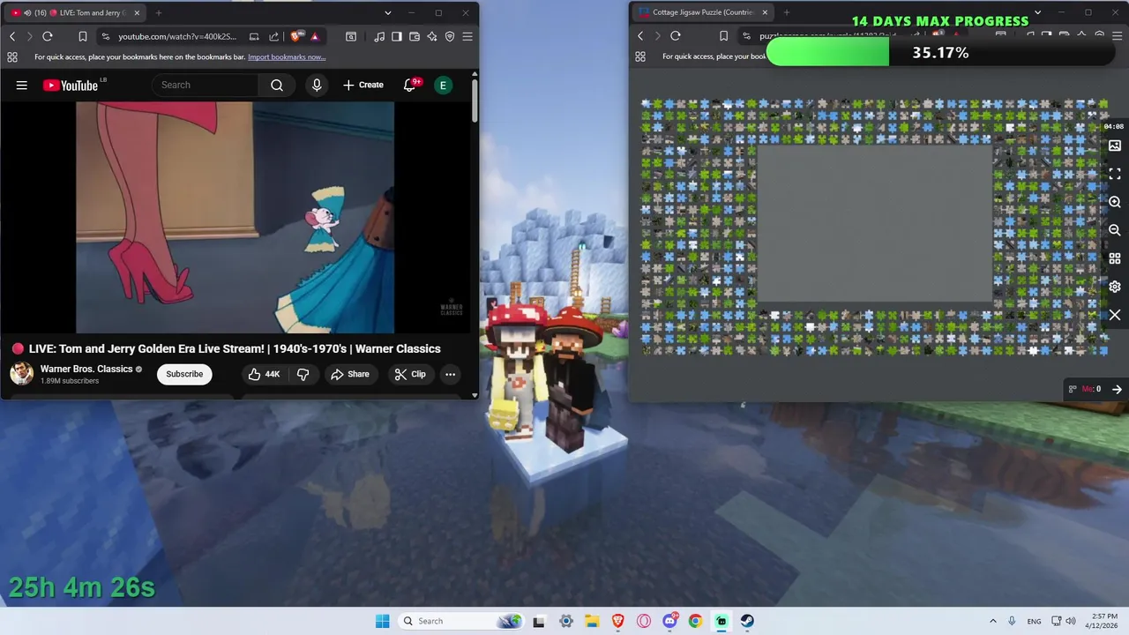Go back in the YouTube browser window
This screenshot has width=1129, height=635.
tap(12, 36)
